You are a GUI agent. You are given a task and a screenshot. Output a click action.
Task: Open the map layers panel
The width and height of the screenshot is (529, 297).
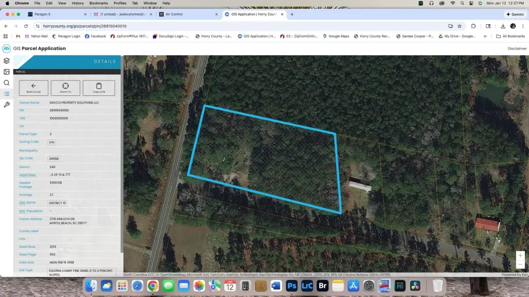point(6,61)
